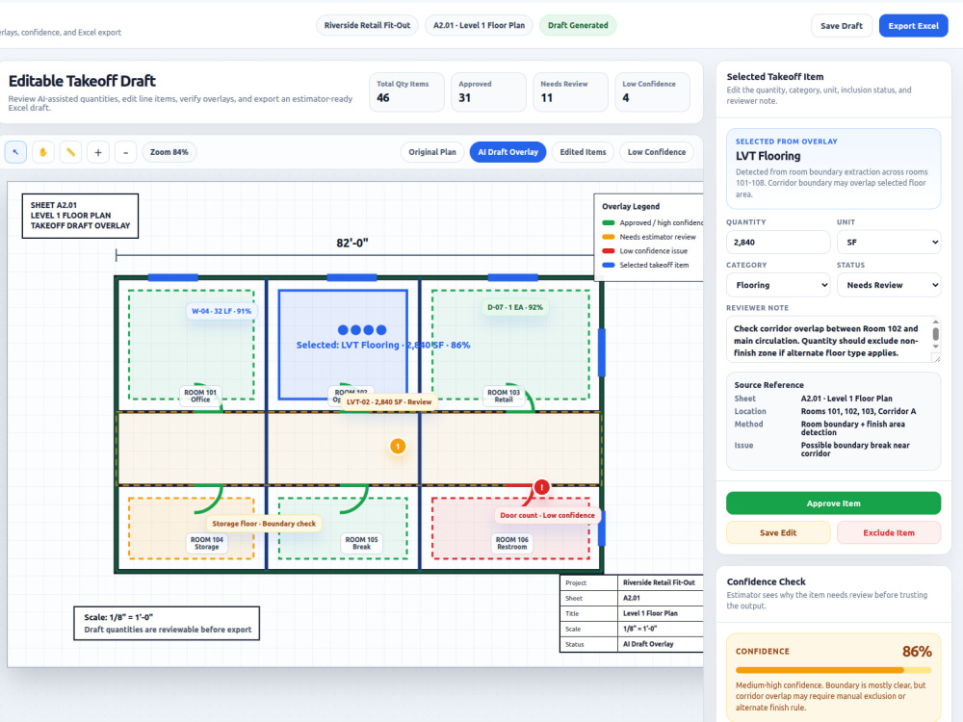The width and height of the screenshot is (963, 722).
Task: Show the Edited Items view
Action: coord(583,152)
